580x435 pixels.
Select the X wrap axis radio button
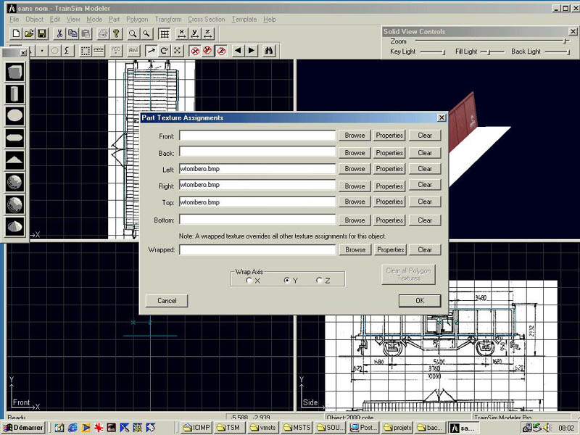pyautogui.click(x=249, y=281)
